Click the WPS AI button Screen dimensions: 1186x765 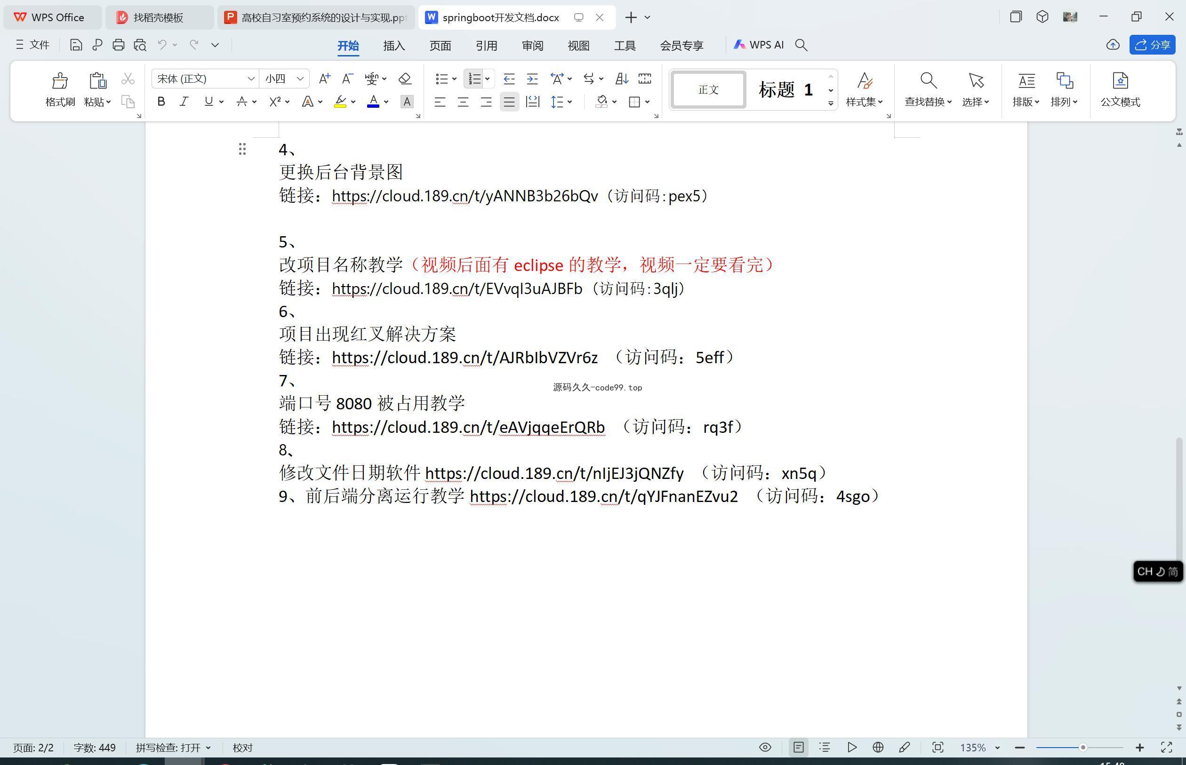(x=759, y=45)
